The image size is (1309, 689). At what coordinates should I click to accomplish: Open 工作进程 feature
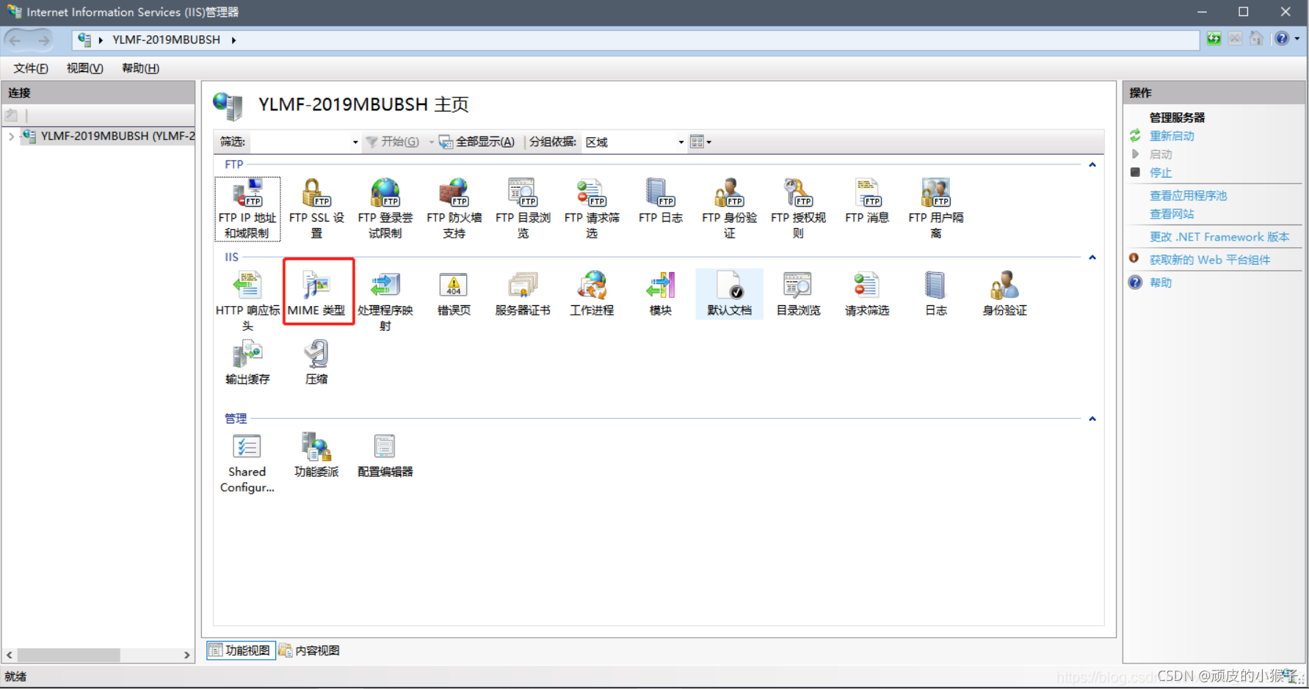592,294
